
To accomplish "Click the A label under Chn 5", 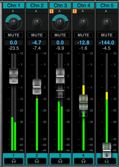I will click(x=106, y=11).
